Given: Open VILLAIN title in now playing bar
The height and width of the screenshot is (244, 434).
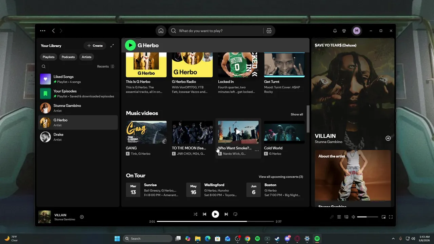Looking at the screenshot, I should click(x=60, y=215).
